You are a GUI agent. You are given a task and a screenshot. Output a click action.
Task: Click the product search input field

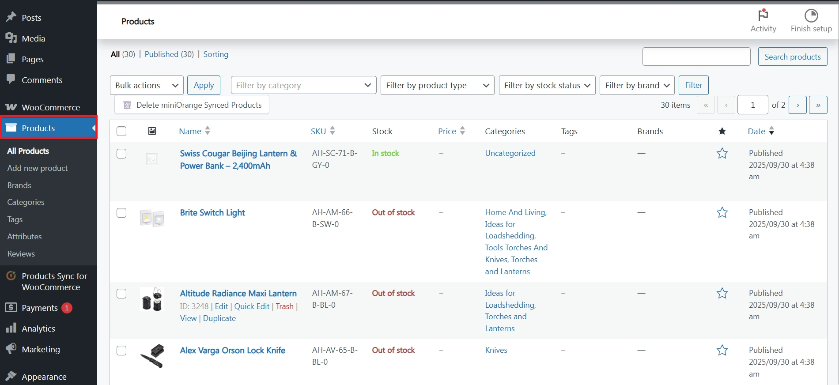coord(696,57)
